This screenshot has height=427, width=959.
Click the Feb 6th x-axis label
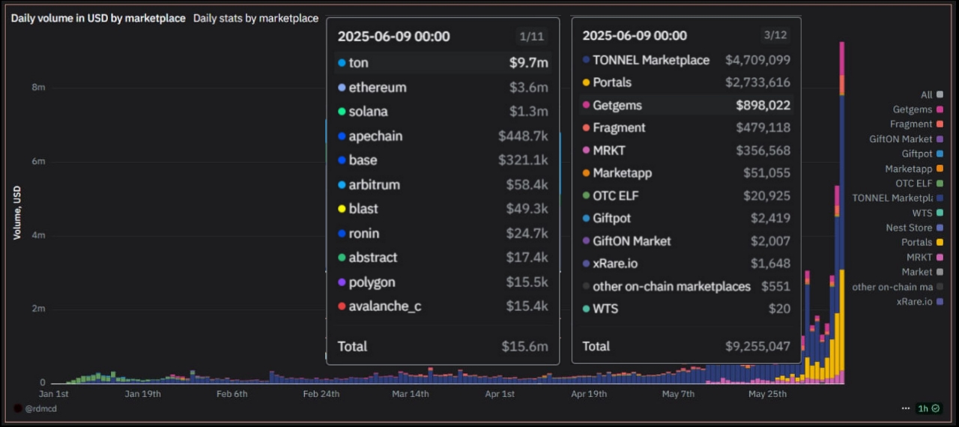(x=231, y=394)
